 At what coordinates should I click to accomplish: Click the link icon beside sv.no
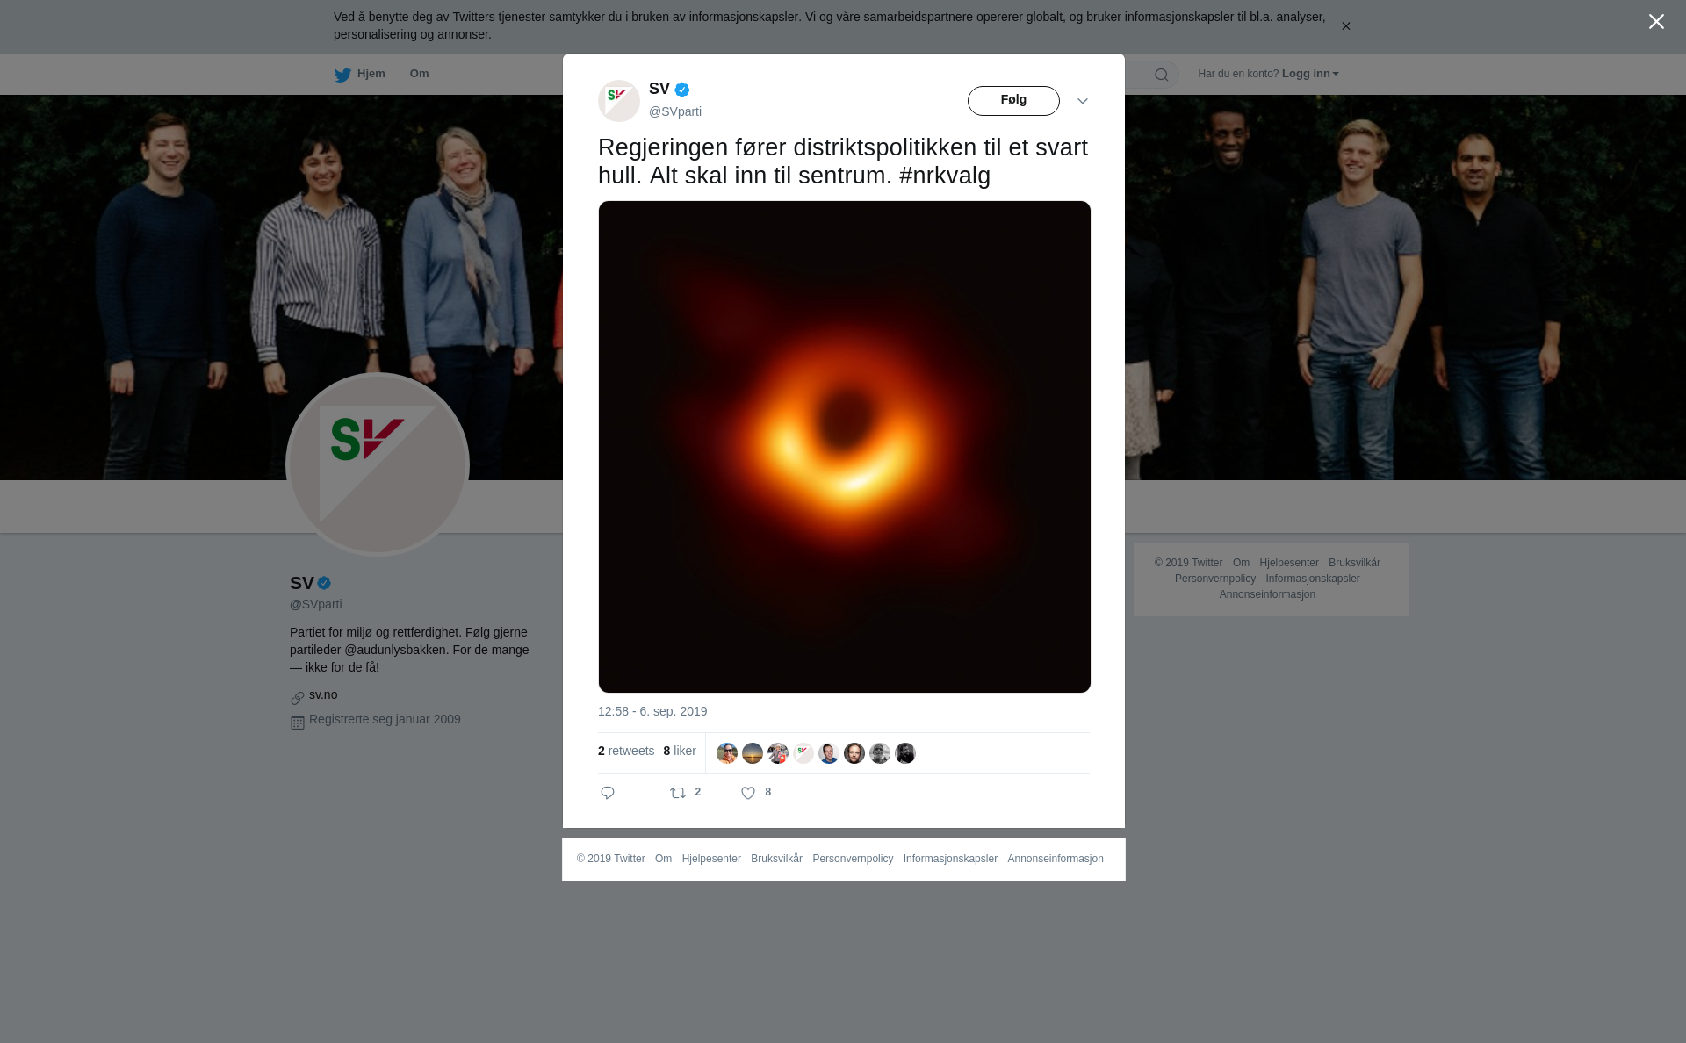coord(298,698)
